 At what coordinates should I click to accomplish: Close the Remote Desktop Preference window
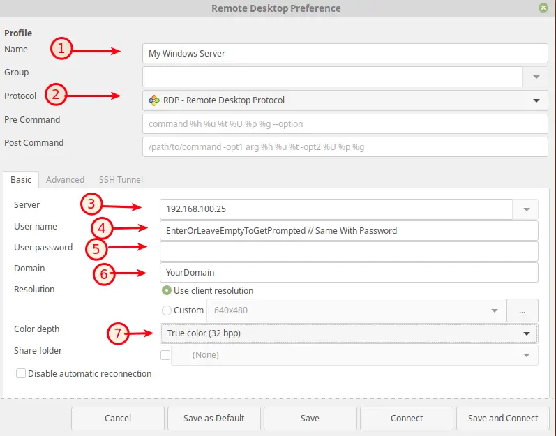click(543, 8)
